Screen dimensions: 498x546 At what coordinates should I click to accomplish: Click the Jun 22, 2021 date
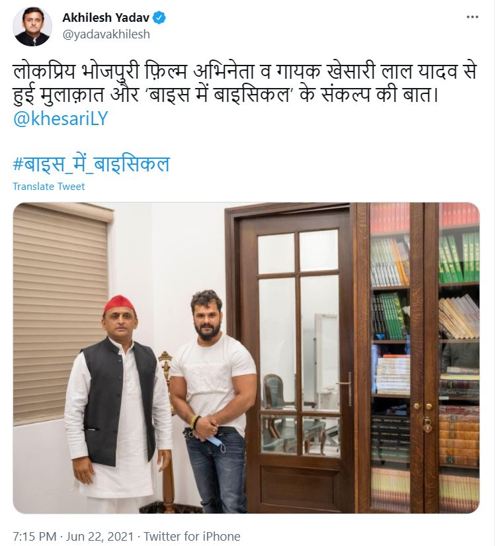99,536
